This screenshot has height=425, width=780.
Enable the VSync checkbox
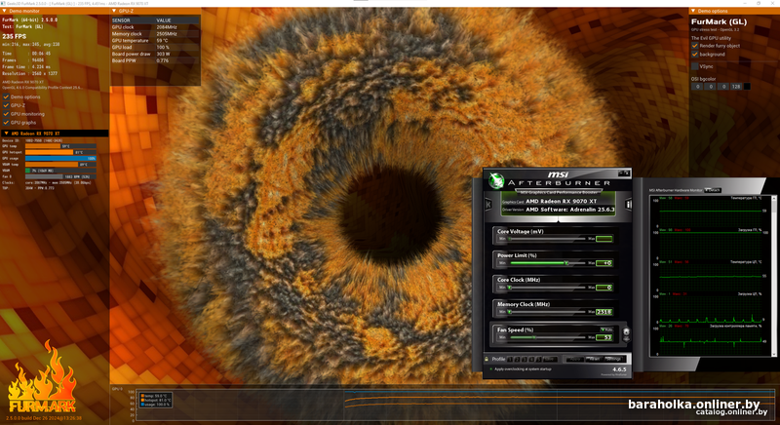(x=694, y=66)
